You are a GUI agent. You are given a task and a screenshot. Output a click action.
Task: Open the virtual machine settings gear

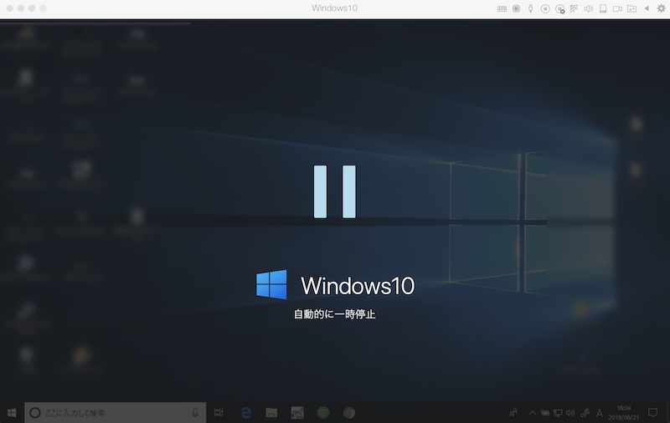click(661, 8)
